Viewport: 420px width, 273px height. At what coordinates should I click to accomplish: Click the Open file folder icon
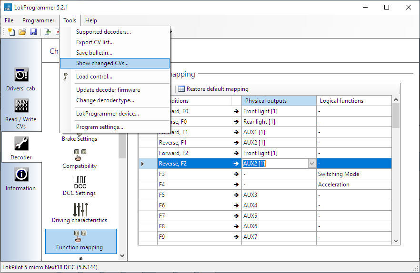coord(22,32)
